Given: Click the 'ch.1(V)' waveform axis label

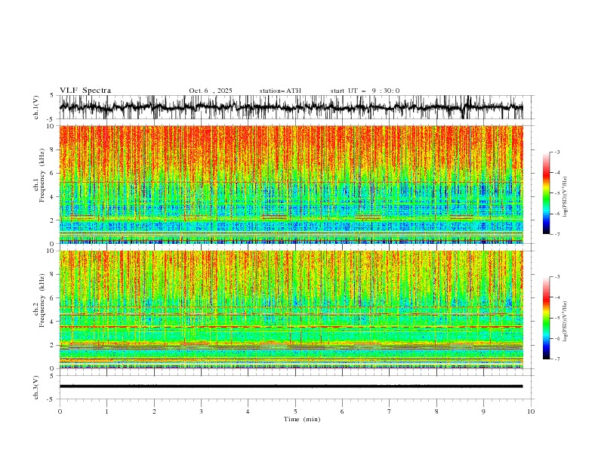Looking at the screenshot, I should (x=36, y=107).
